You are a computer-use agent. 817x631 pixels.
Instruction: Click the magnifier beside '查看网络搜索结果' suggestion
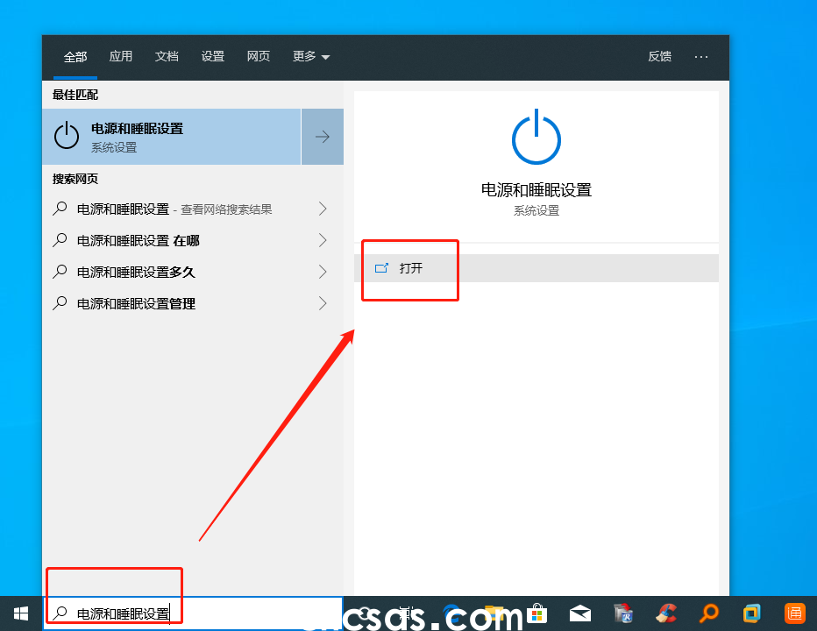(60, 209)
